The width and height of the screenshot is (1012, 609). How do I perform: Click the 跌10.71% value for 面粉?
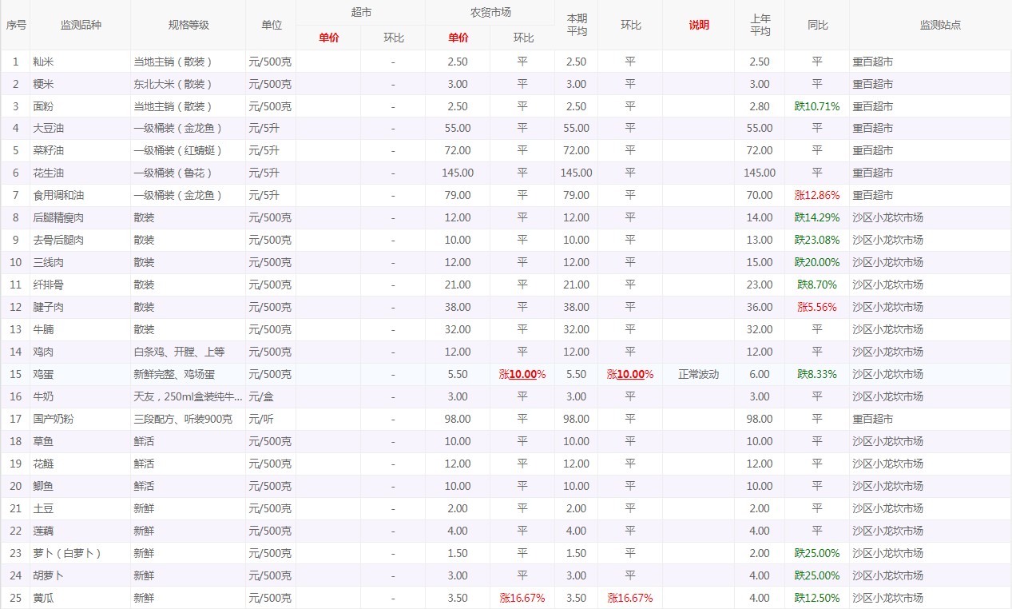coord(817,106)
